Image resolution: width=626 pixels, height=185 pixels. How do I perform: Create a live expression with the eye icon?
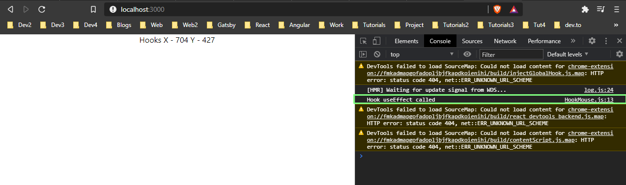click(467, 54)
